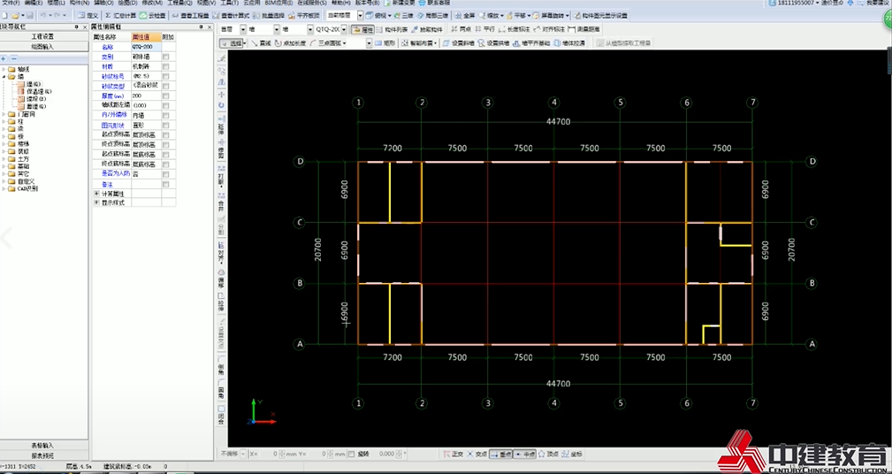Image resolution: width=892 pixels, height=474 pixels.
Task: Click the new file icon
Action: tap(4, 15)
